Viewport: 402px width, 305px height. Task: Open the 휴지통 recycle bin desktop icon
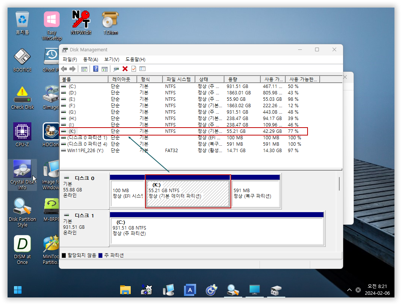[22, 23]
